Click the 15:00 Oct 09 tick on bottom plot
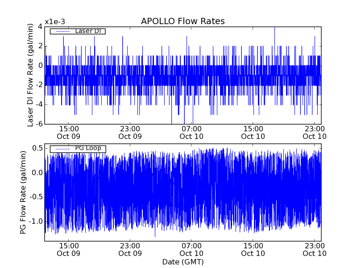357x268 pixels. (x=69, y=249)
